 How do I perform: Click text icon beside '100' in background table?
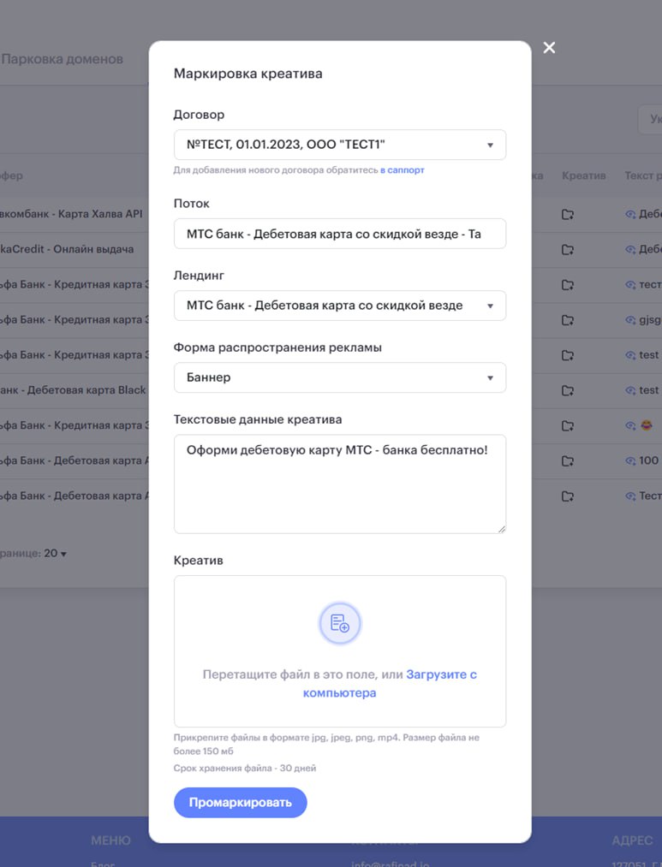pos(630,461)
